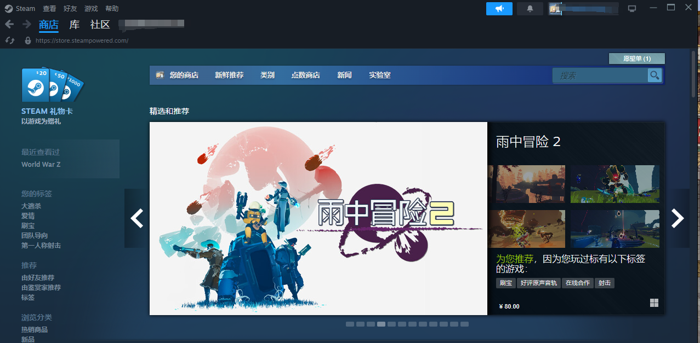Click the store URL in the address bar

pyautogui.click(x=82, y=40)
